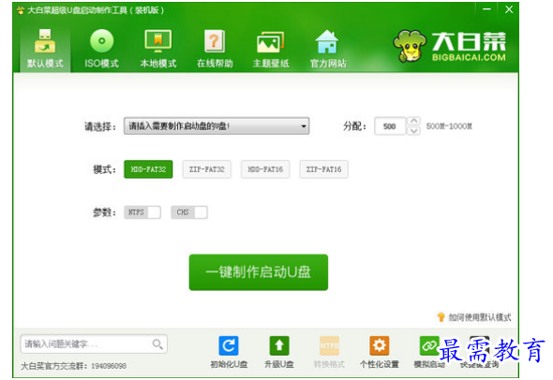
Task: Select ZIP-FAT16 mode
Action: pyautogui.click(x=323, y=169)
